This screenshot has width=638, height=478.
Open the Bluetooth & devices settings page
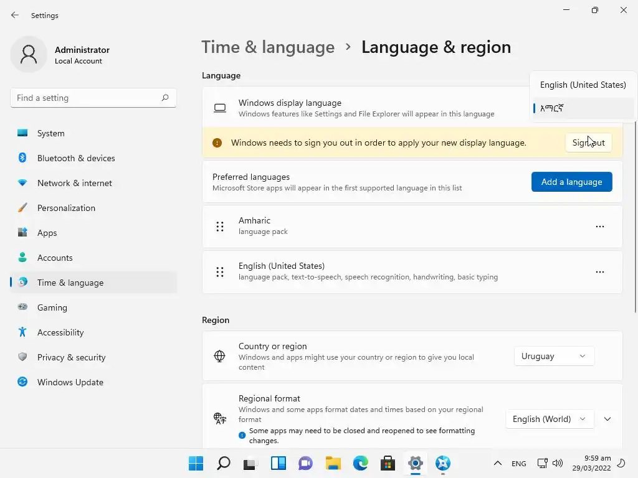pyautogui.click(x=76, y=158)
